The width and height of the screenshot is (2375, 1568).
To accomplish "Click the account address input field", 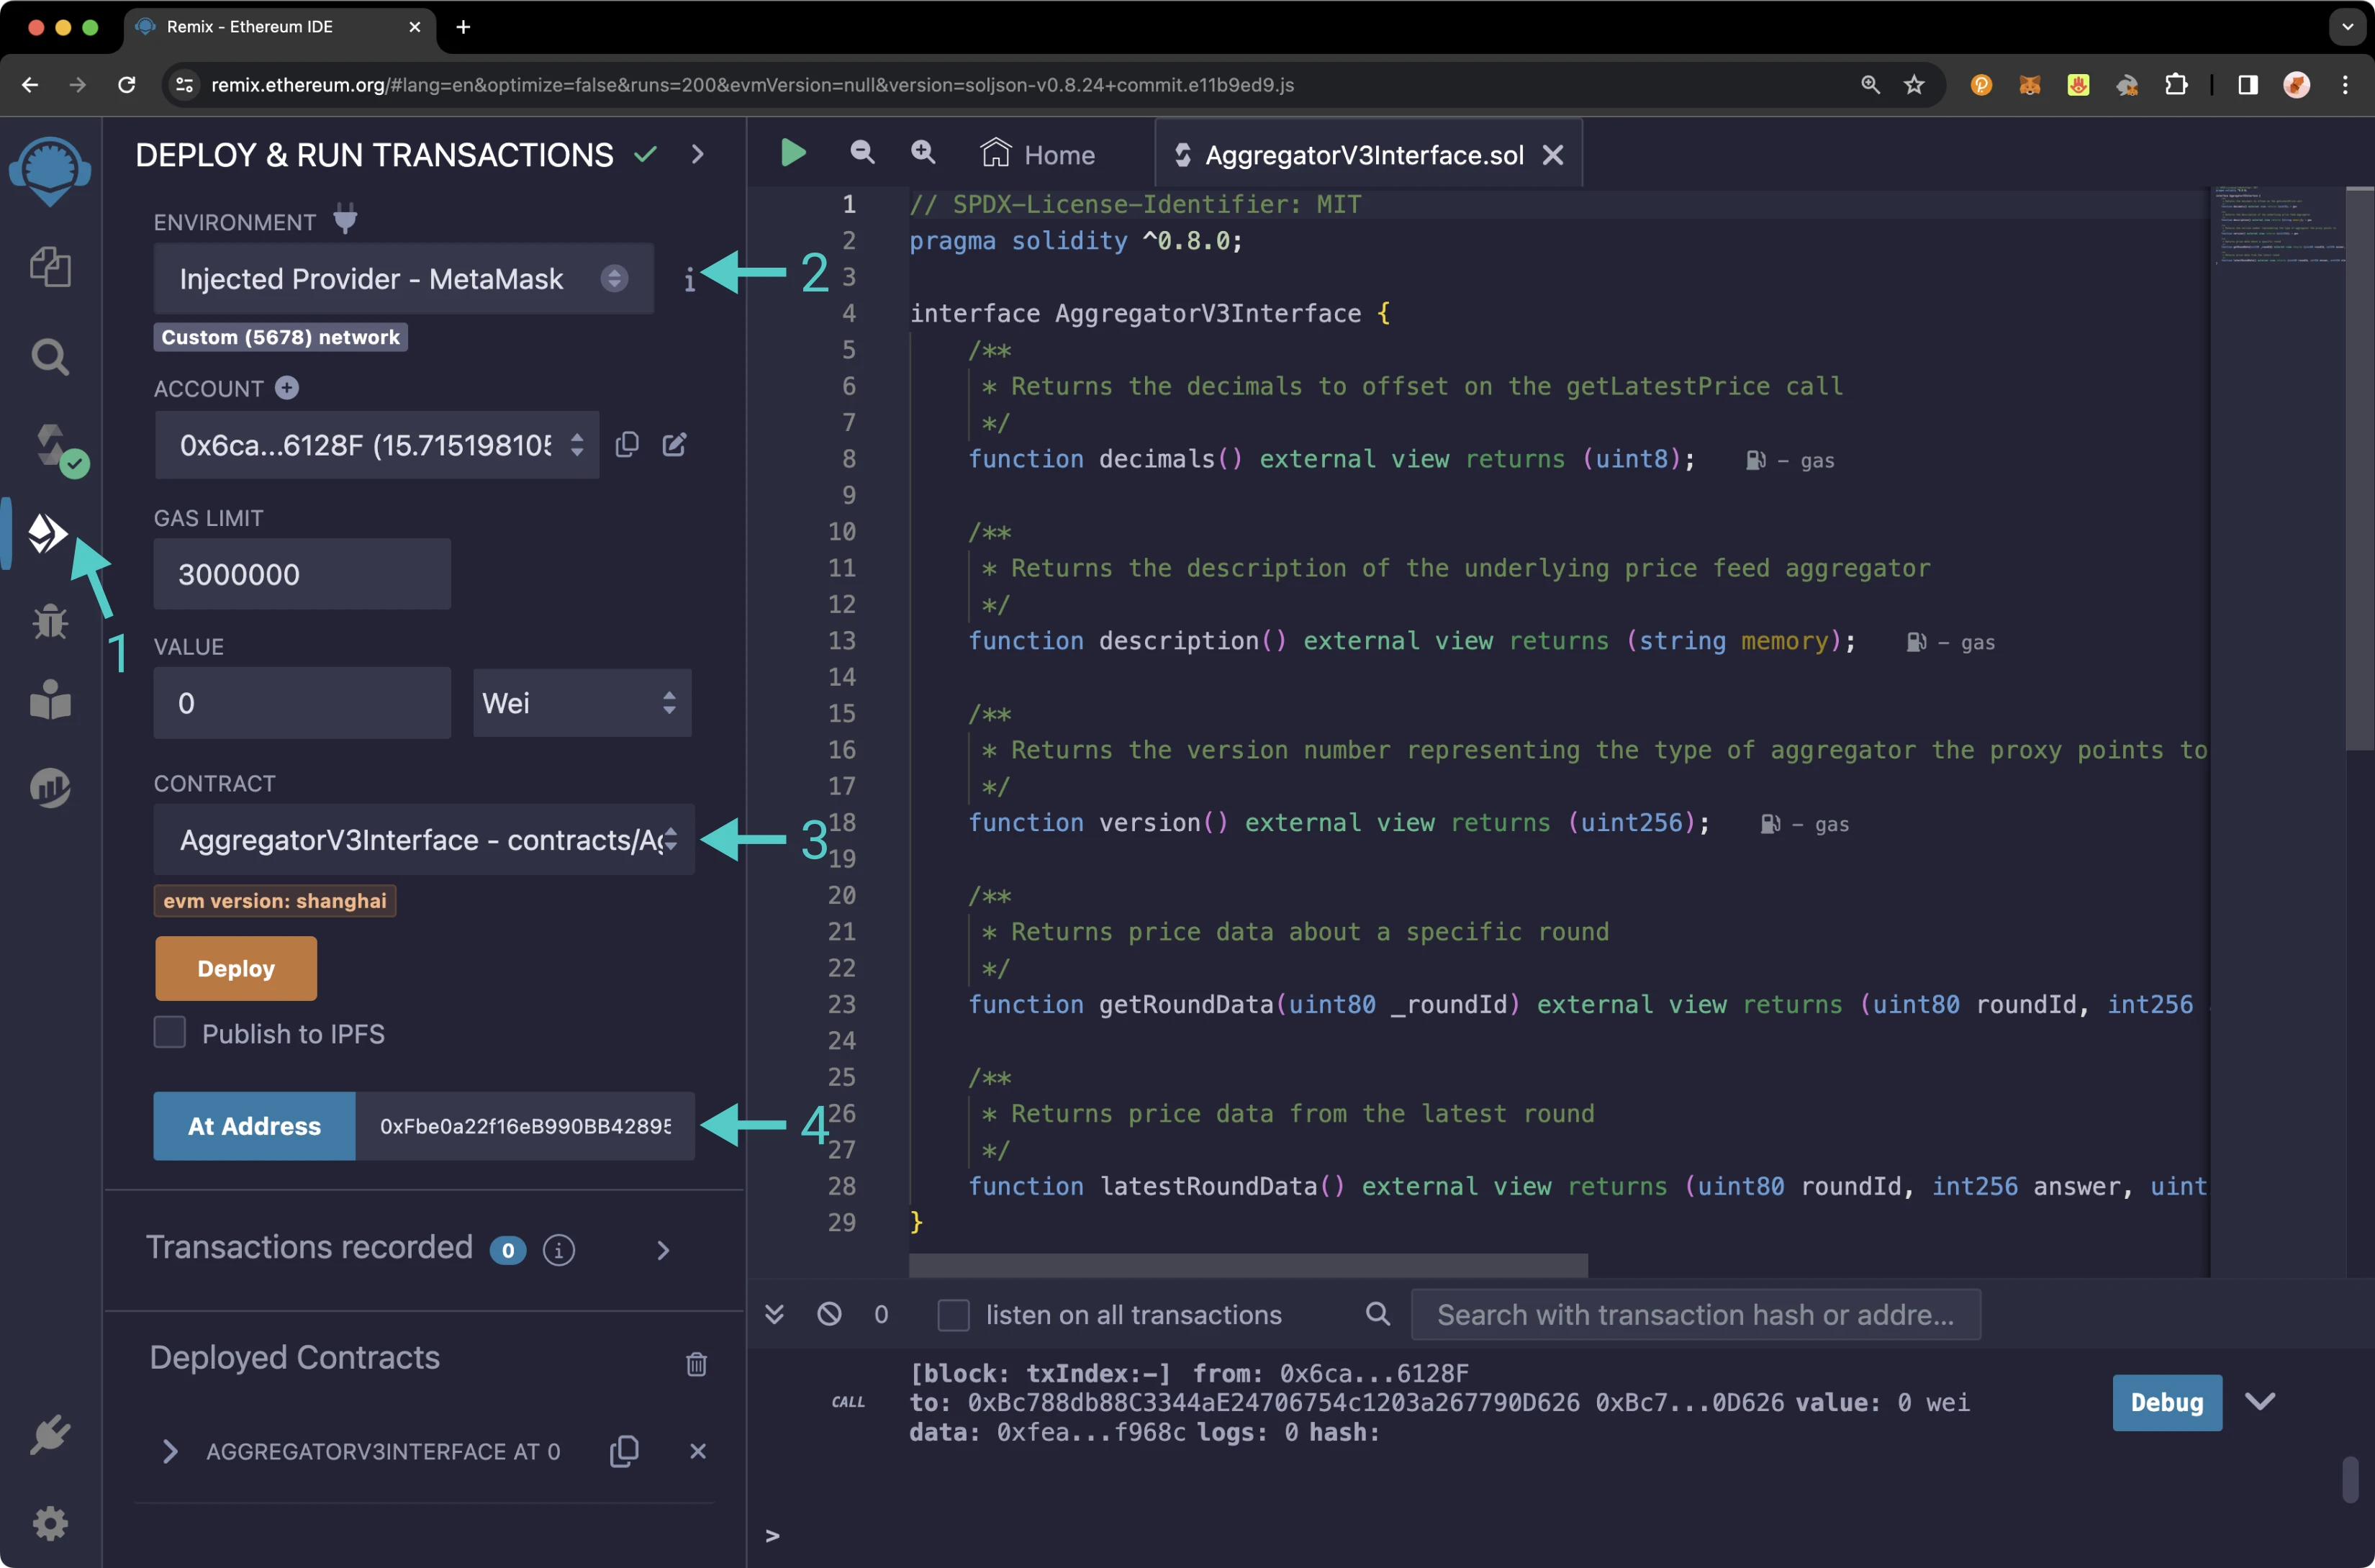I will pyautogui.click(x=371, y=445).
